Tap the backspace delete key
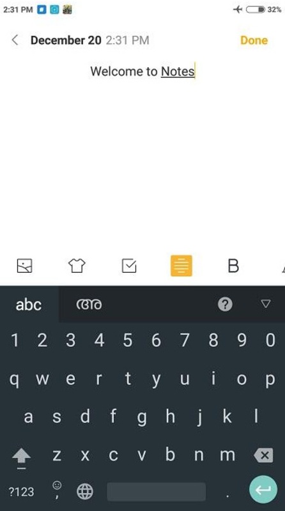Screen dimensions: 285x511 coord(263,455)
